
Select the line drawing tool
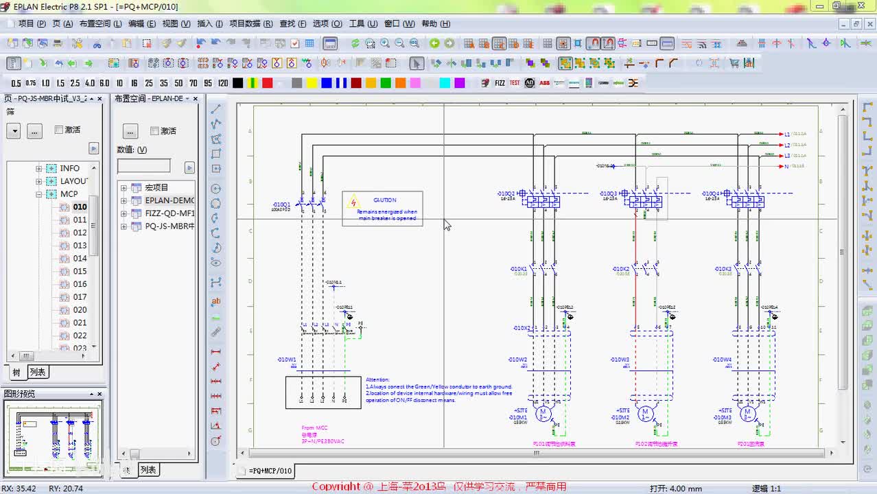(215, 110)
